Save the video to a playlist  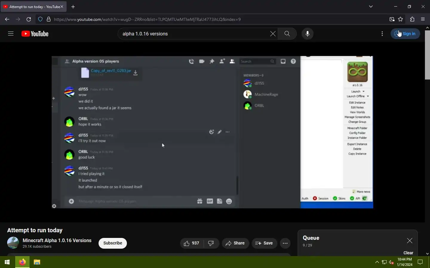(x=264, y=243)
